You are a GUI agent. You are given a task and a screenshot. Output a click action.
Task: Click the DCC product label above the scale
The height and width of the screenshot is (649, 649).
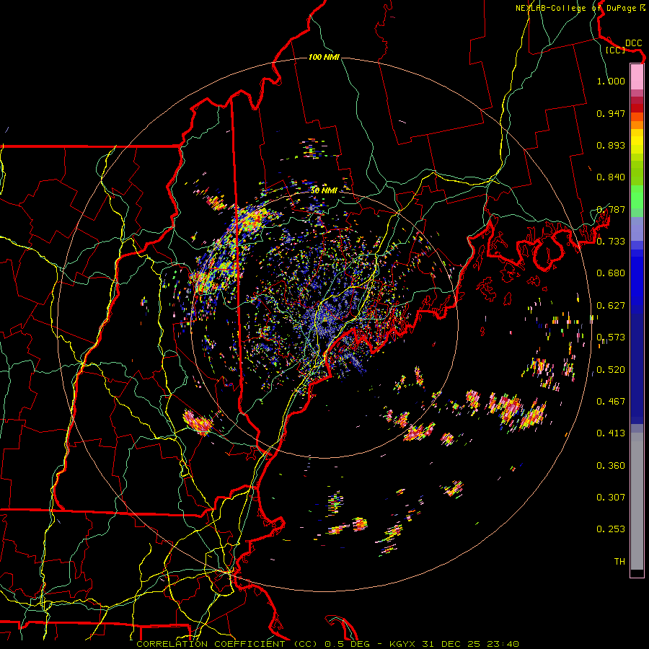[633, 43]
